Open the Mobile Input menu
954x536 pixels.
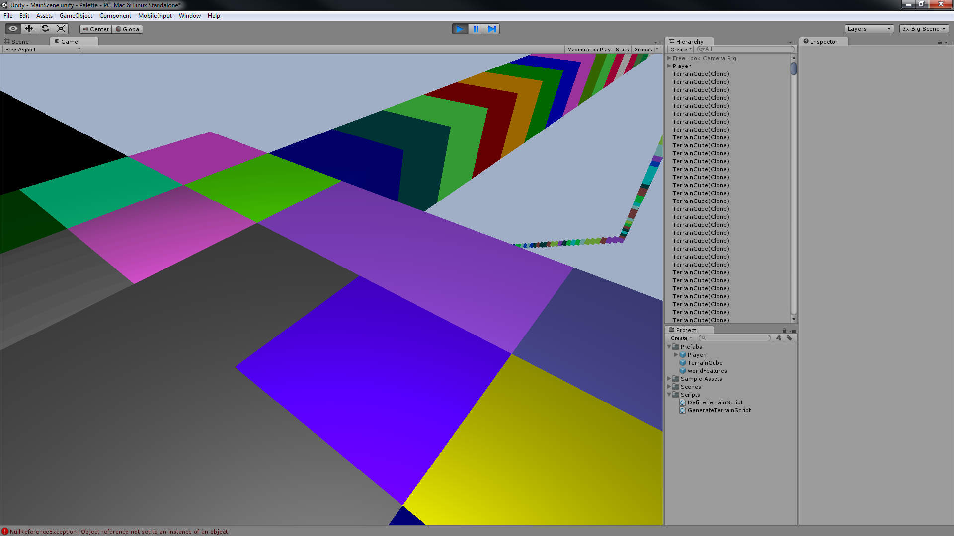(155, 16)
